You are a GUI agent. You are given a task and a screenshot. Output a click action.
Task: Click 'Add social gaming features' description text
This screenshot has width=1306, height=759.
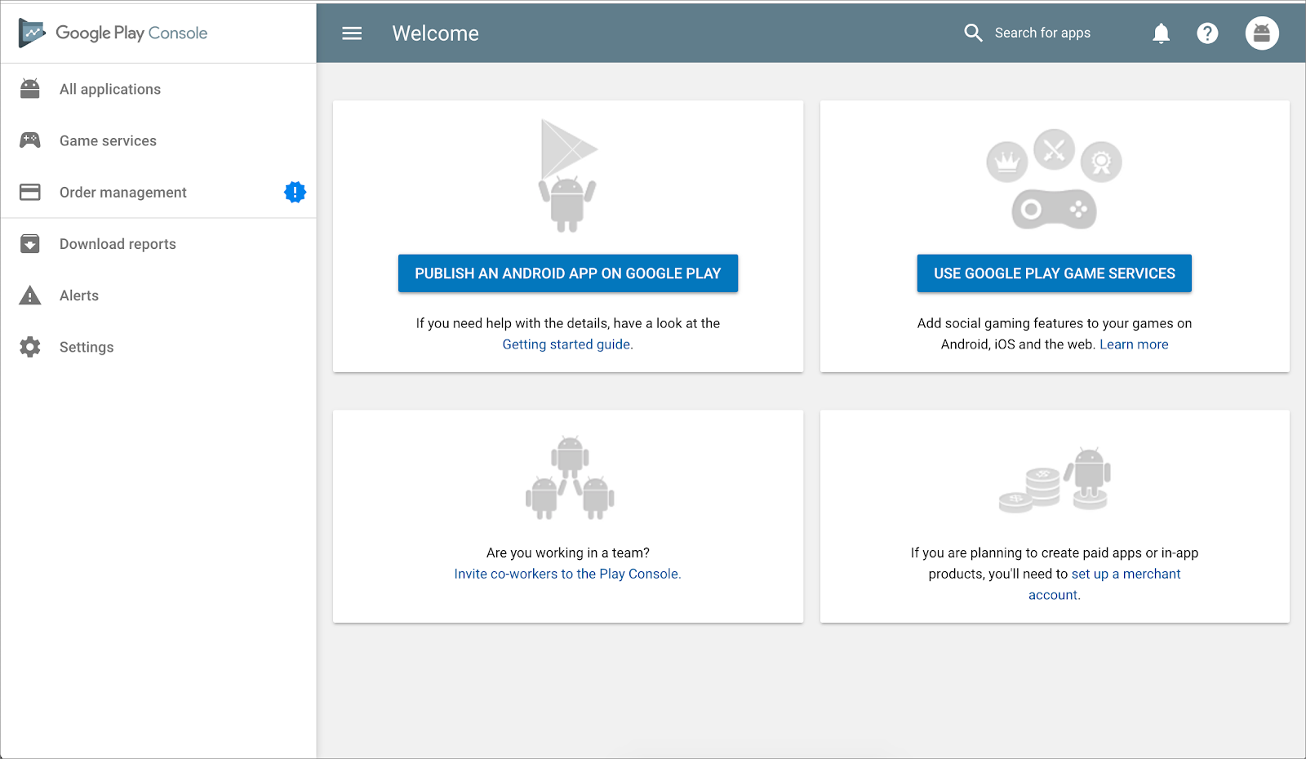[x=1055, y=334]
